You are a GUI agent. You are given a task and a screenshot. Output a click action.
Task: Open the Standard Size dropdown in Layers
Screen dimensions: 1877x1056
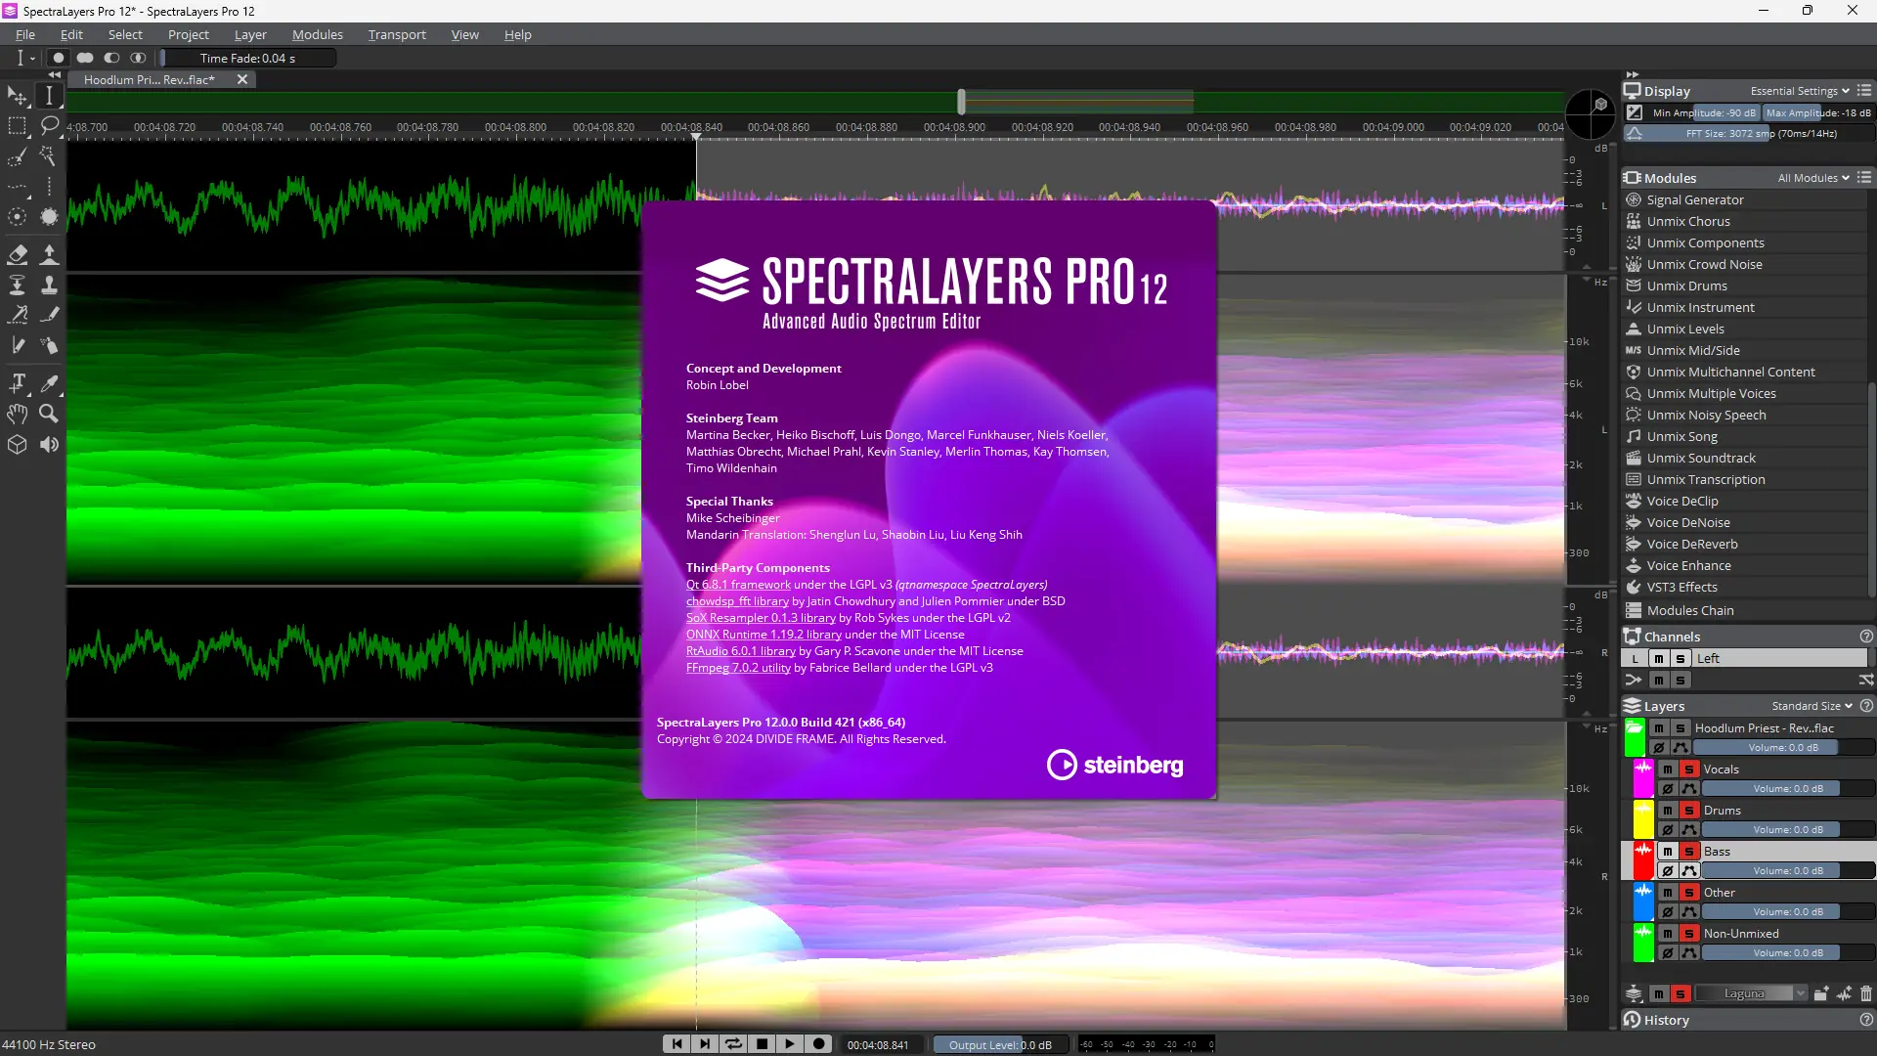tap(1812, 706)
